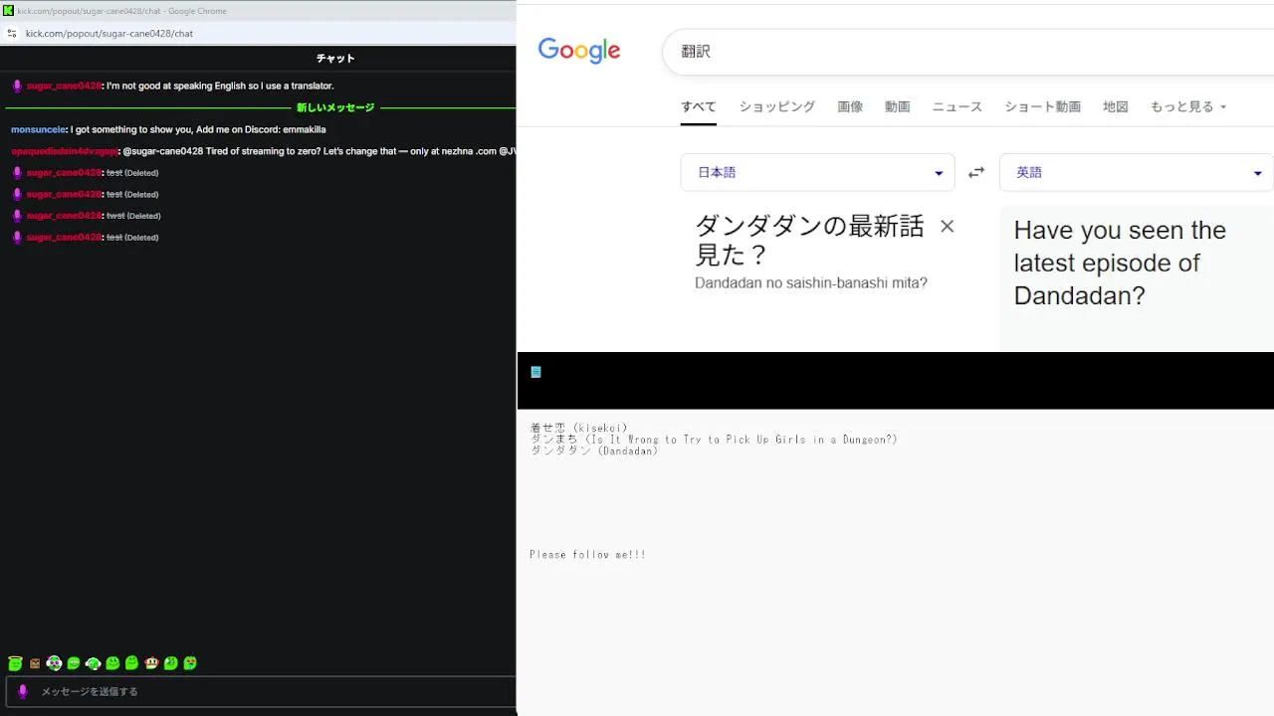This screenshot has height=716, width=1274.
Task: Click the 着せ恋 (kisekoi) line in notepad
Action: click(x=579, y=428)
